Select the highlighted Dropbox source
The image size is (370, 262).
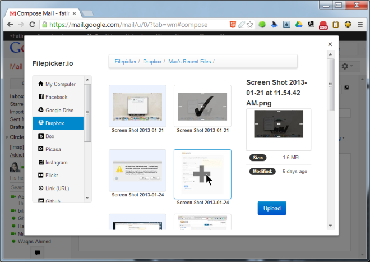[58, 123]
